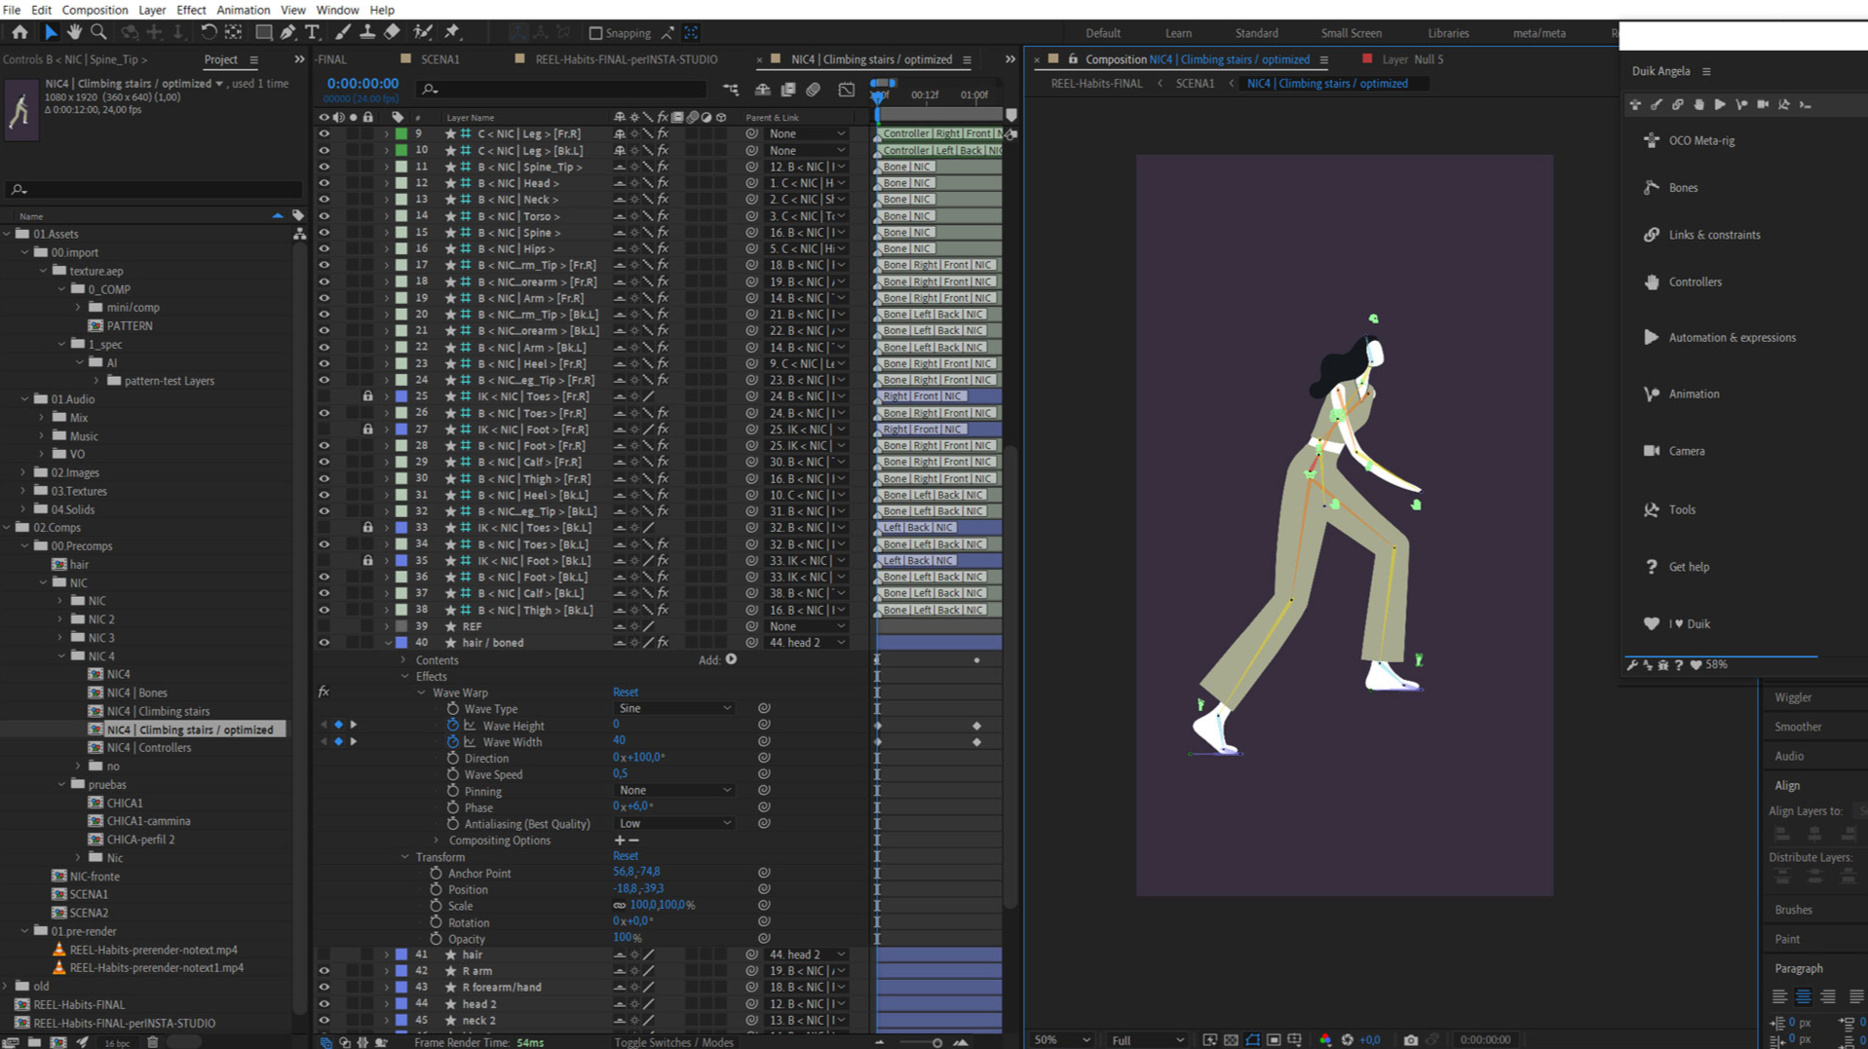This screenshot has height=1049, width=1868.
Task: Select the Puppet Pin tool
Action: (452, 32)
